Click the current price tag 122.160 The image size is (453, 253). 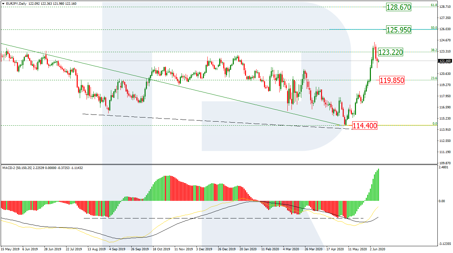coord(445,61)
